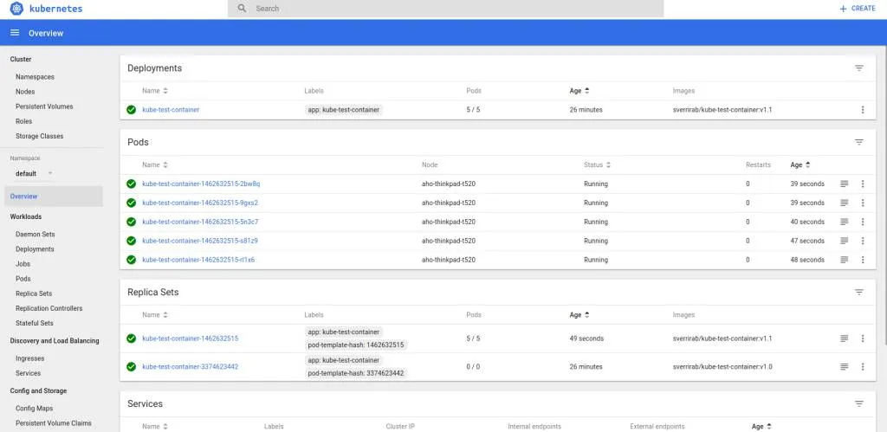Open the hamburger navigation menu
This screenshot has height=432, width=887.
[15, 33]
